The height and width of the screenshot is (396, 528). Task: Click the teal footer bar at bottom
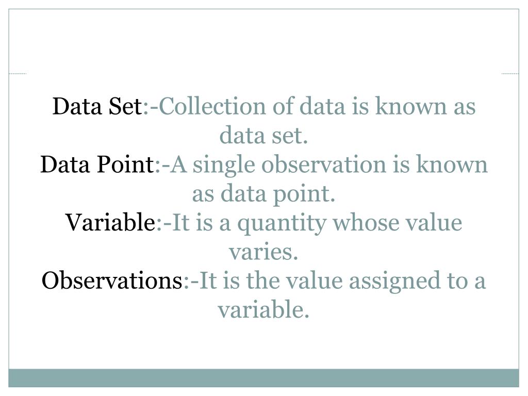tap(263, 378)
